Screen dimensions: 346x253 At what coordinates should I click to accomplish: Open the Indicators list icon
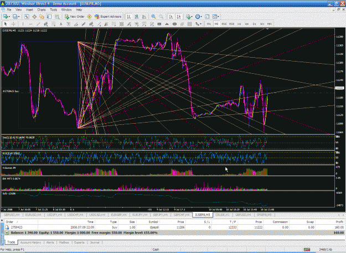coord(188,17)
